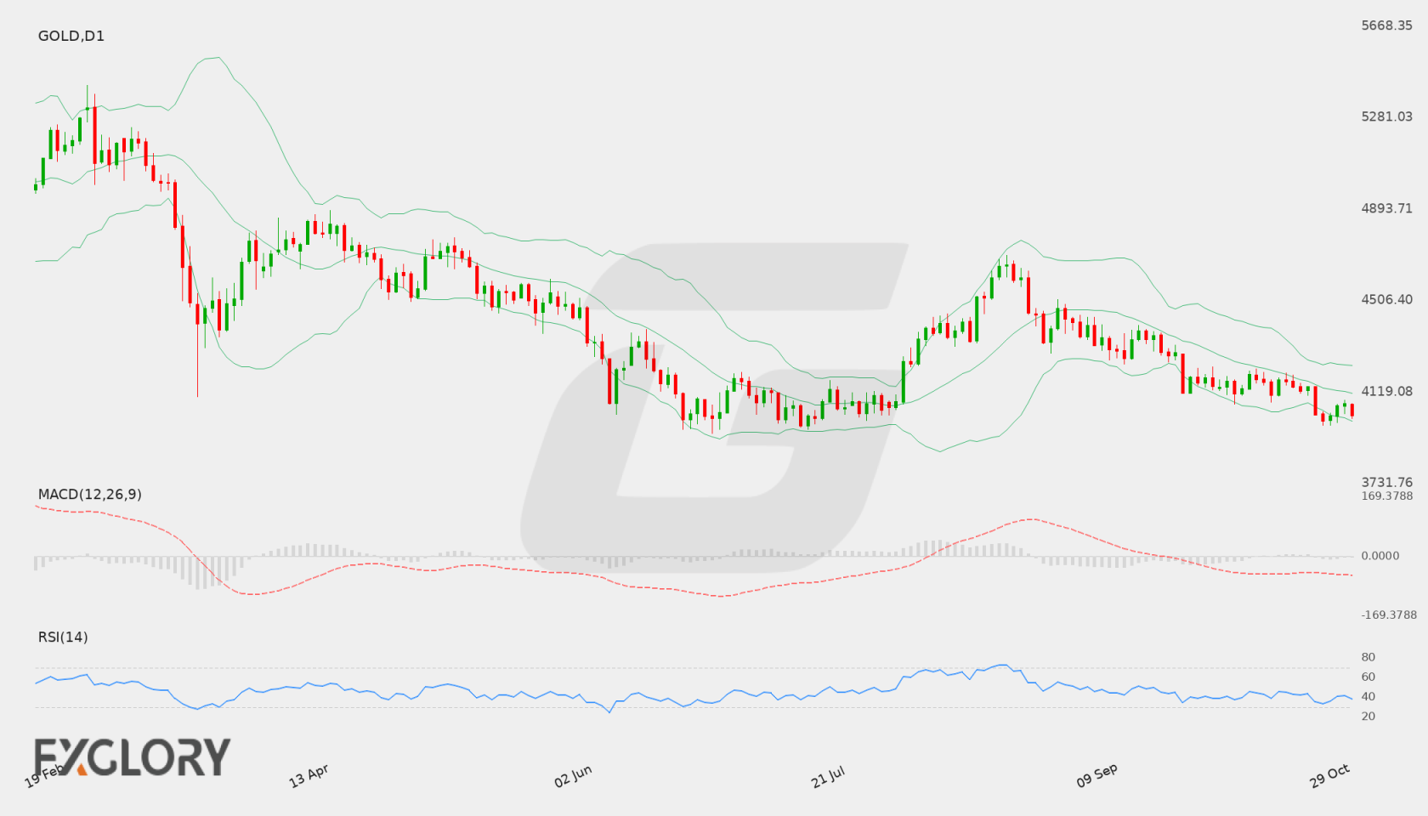
Task: Click the RSI 20 level label
Action: pyautogui.click(x=1368, y=716)
